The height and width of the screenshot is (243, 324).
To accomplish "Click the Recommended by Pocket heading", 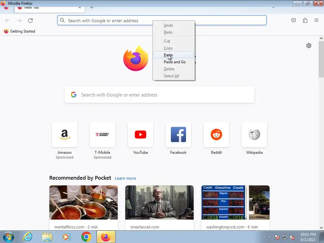I will coord(80,178).
